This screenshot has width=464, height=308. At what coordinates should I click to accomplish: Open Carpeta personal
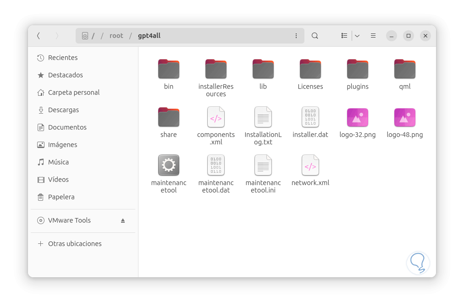pos(83,93)
